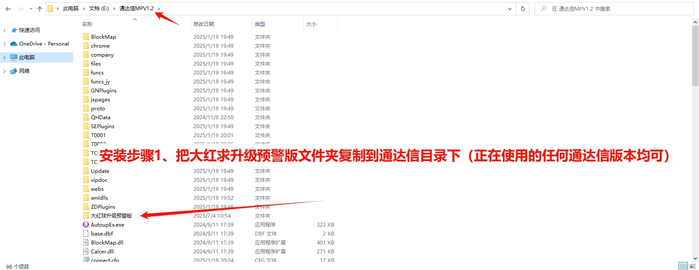
Task: Sort by the 类型 column header
Action: click(260, 24)
